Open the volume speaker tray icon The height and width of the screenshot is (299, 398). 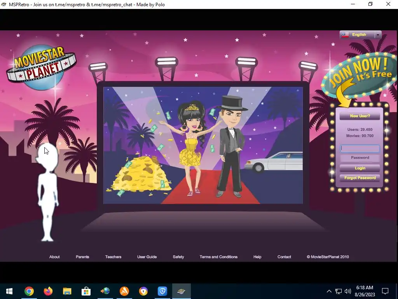coord(348,291)
